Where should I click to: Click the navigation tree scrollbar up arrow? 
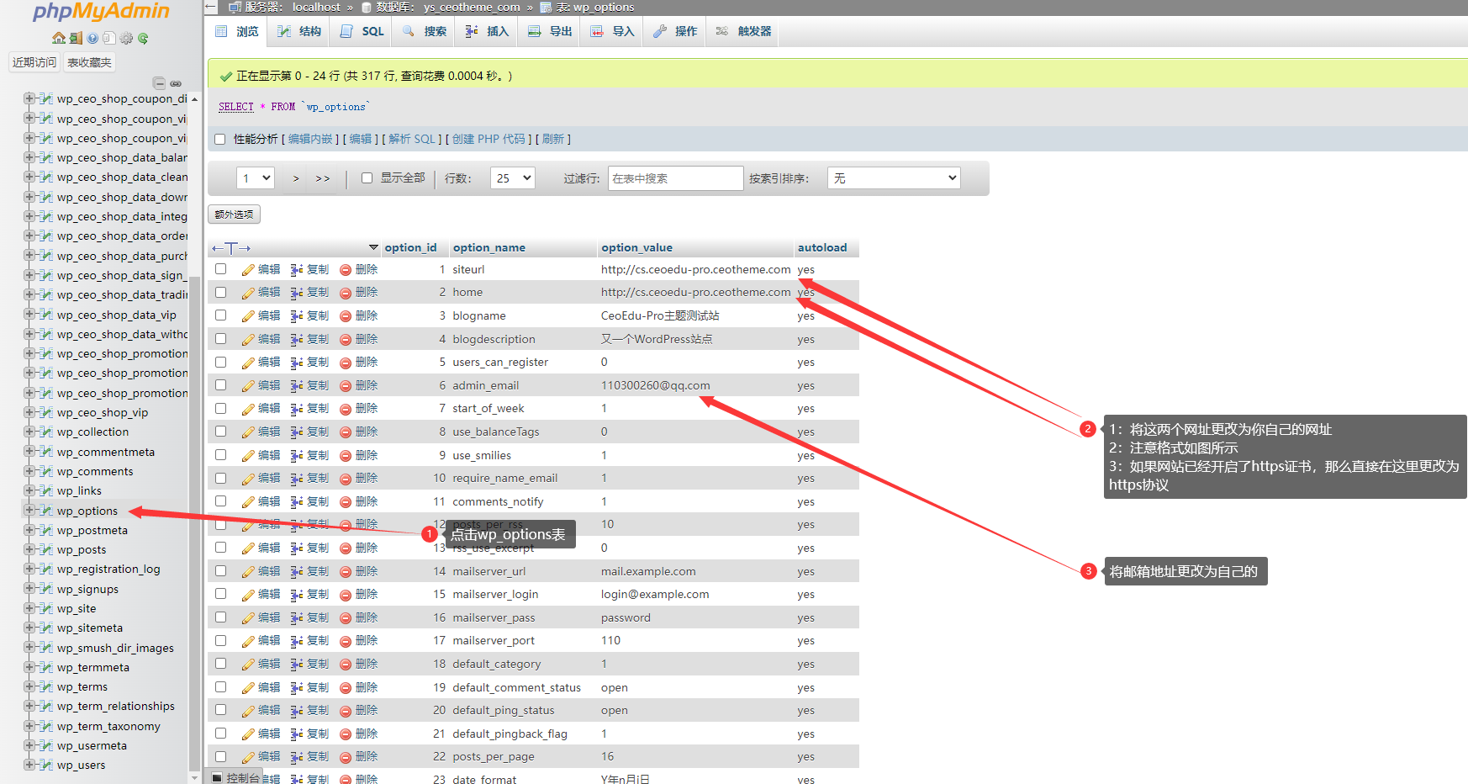[195, 99]
